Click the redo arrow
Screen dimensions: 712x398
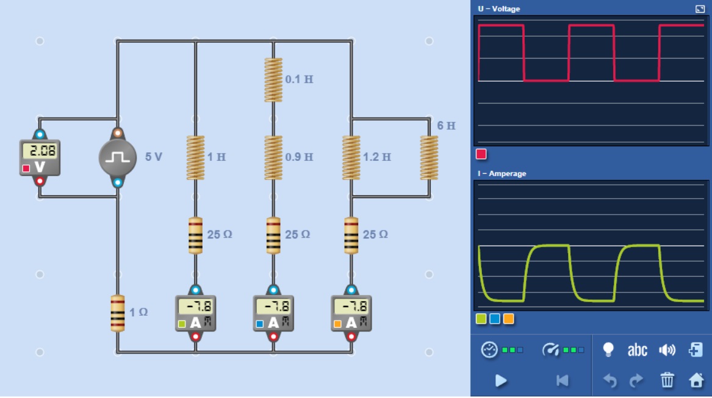pyautogui.click(x=636, y=381)
